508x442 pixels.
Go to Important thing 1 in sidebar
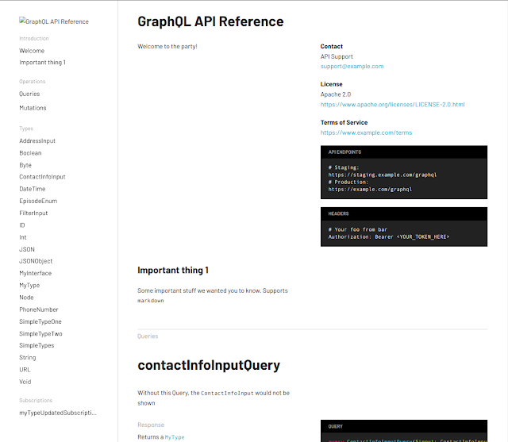[x=42, y=63]
